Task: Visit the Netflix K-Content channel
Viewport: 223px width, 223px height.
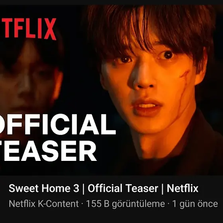Action: (43, 203)
